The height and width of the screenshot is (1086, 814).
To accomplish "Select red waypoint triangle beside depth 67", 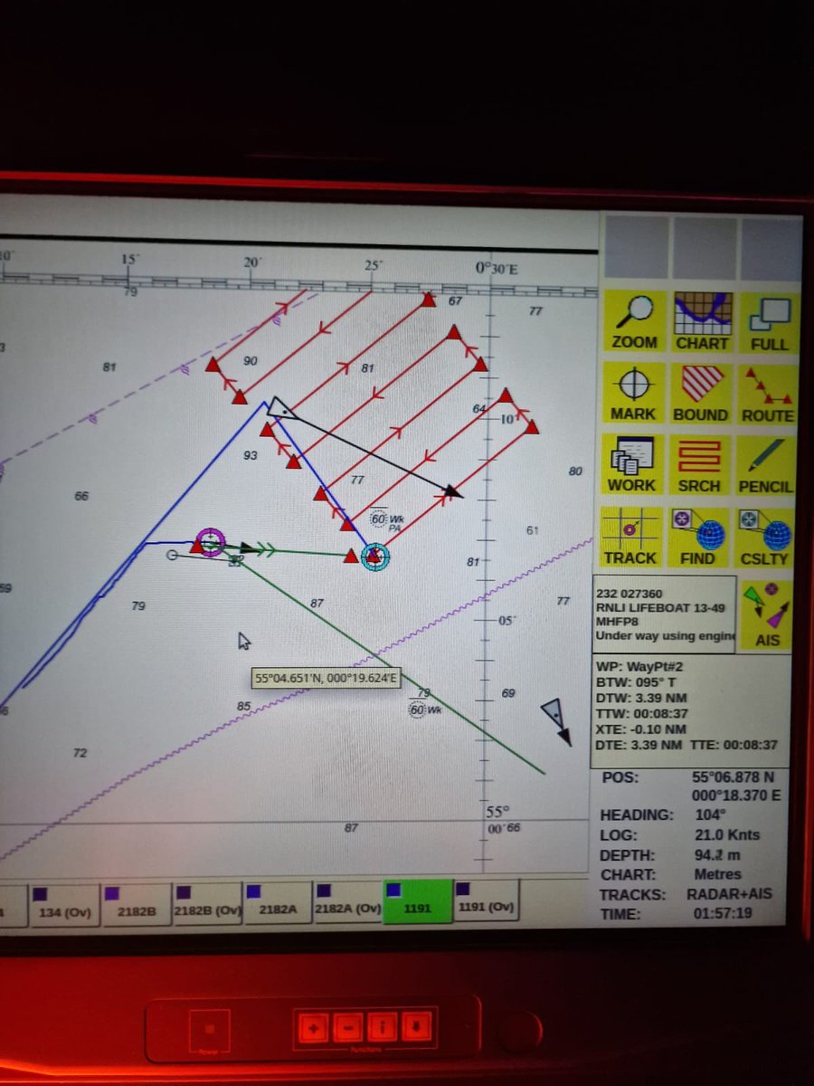I will (429, 300).
